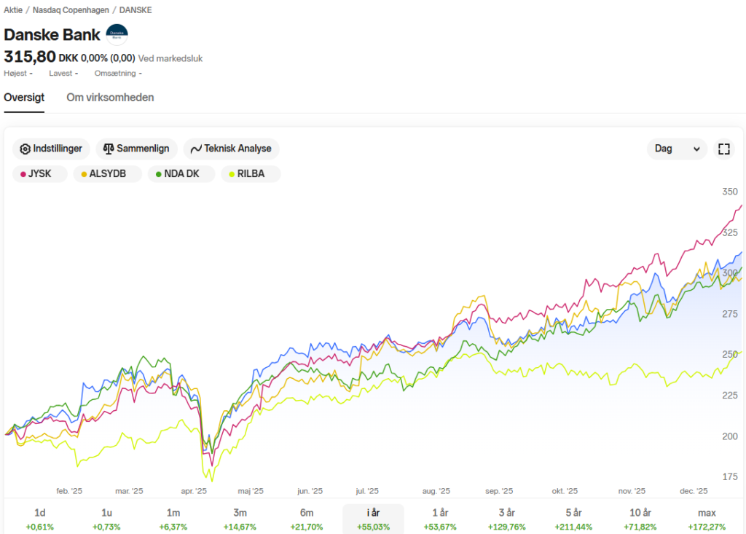The height and width of the screenshot is (534, 746).
Task: Click the Teknisk Analyse chart-line icon
Action: (196, 149)
